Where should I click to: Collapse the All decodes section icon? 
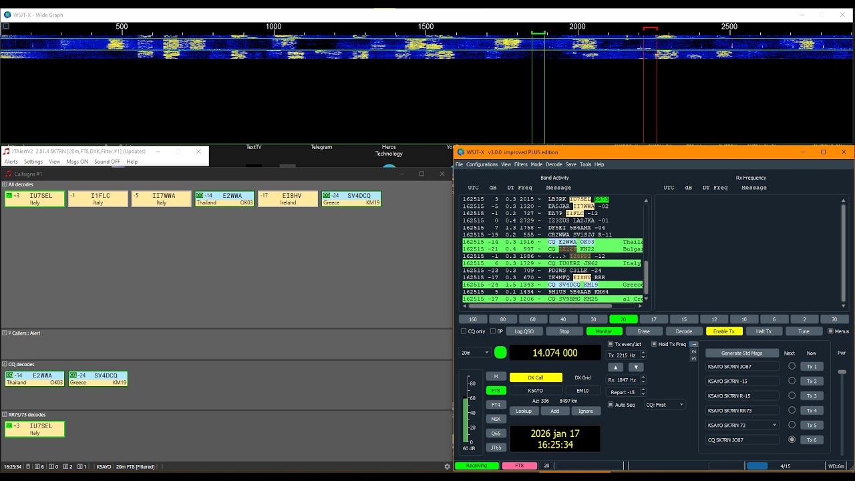tap(5, 184)
